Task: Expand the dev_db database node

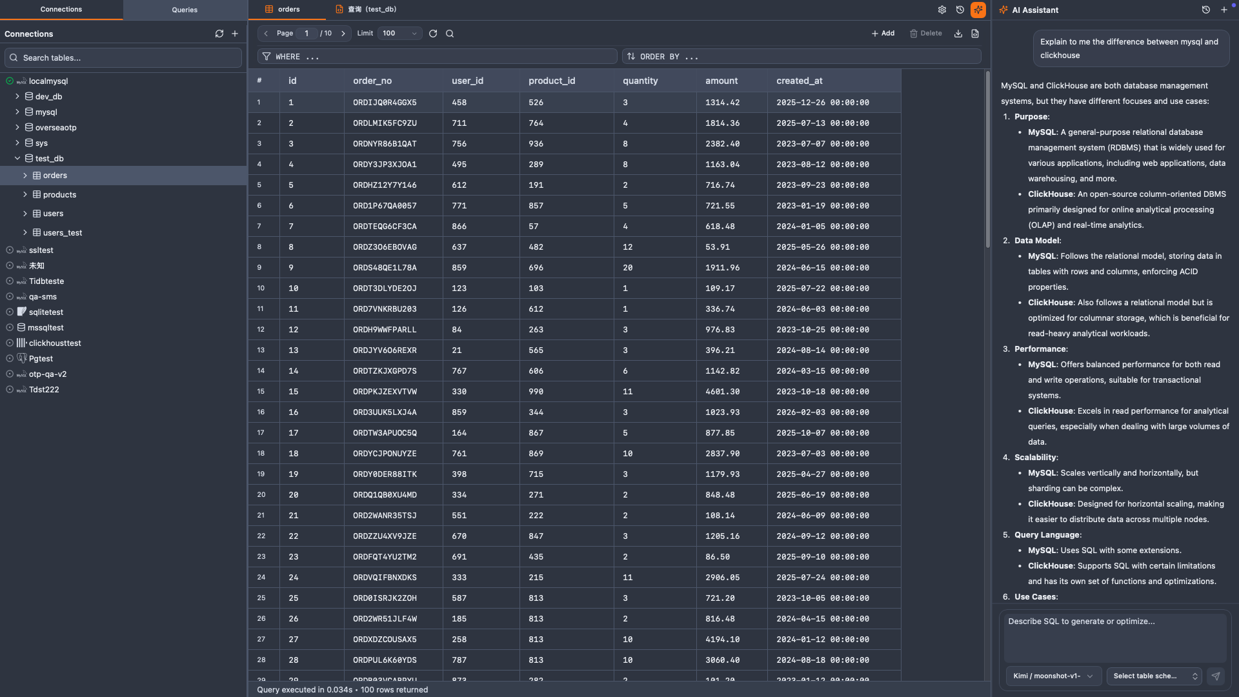Action: 17,96
